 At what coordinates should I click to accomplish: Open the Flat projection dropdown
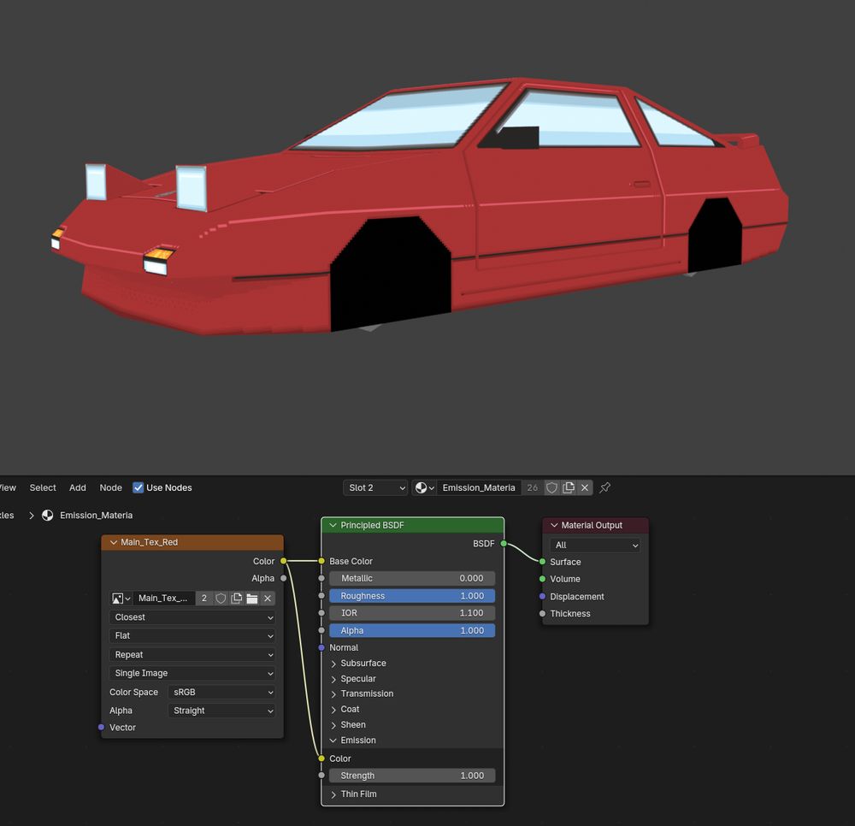click(192, 636)
